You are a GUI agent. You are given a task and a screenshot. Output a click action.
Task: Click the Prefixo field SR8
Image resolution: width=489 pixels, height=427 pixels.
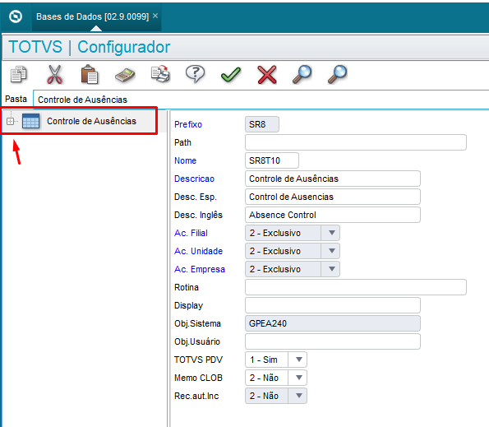coord(262,124)
